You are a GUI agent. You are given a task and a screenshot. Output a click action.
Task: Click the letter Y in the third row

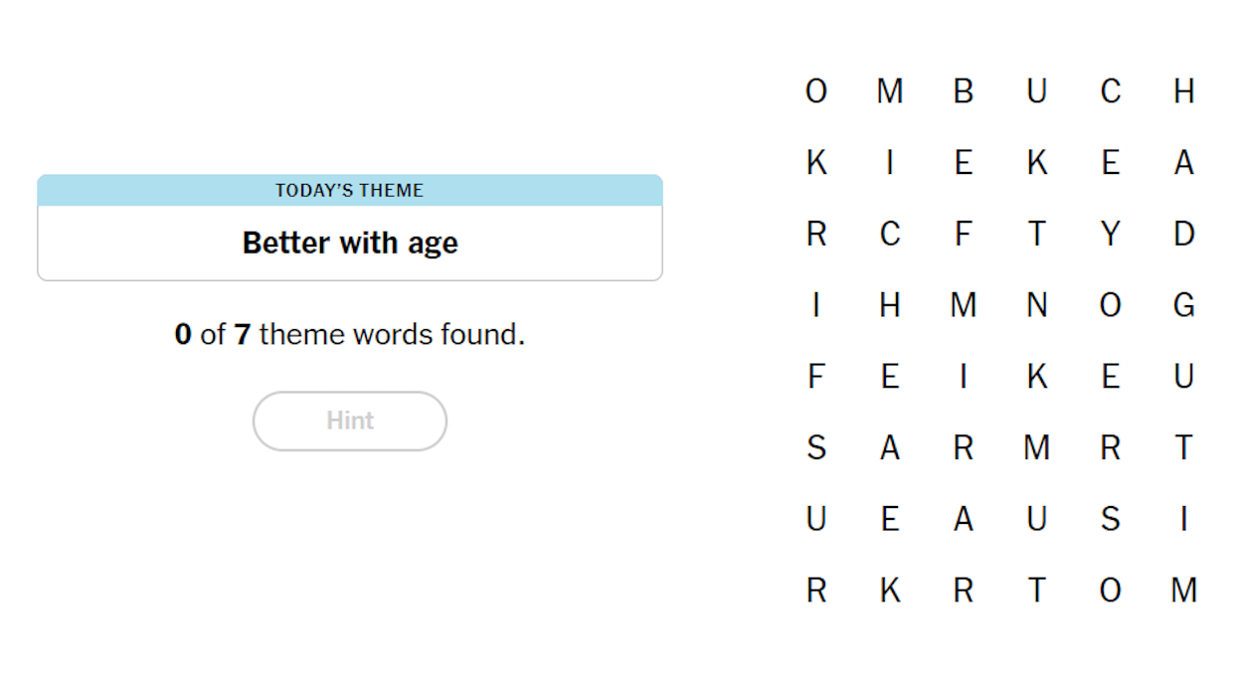point(1110,234)
